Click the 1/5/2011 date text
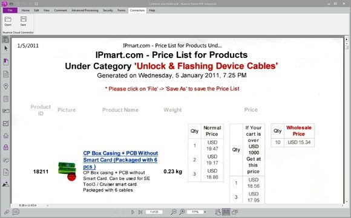The image size is (351, 218). [28, 46]
